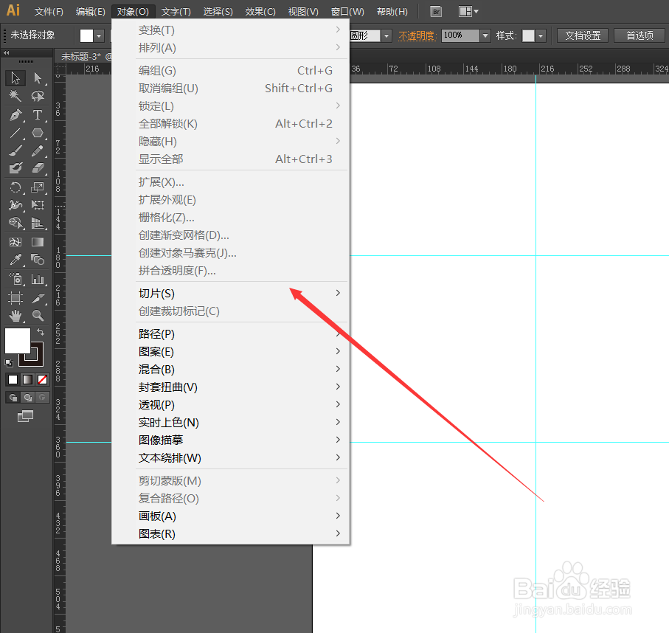This screenshot has height=633, width=669.
Task: Select the Blob Brush tool
Action: tap(15, 168)
